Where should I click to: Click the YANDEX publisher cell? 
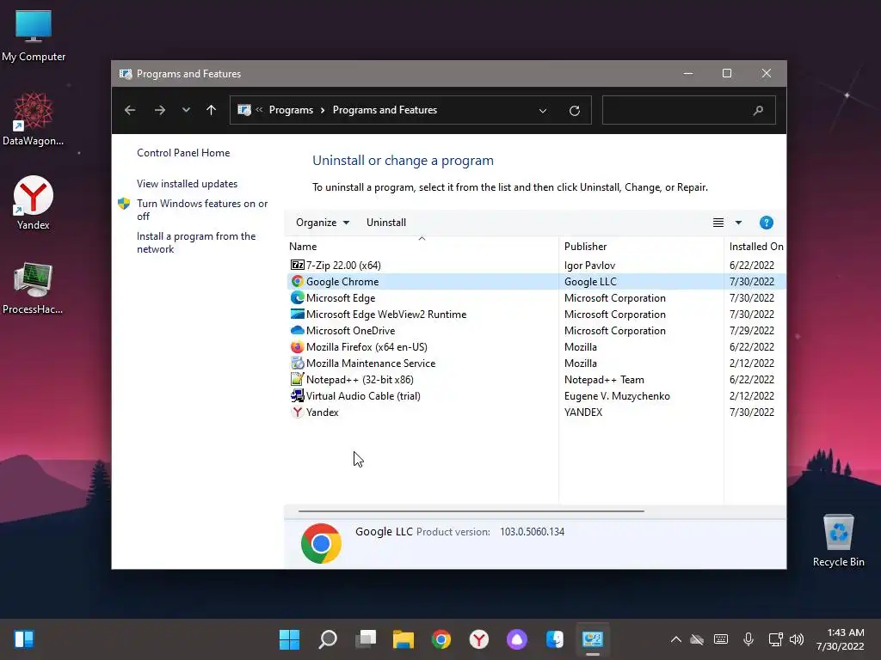click(x=583, y=412)
